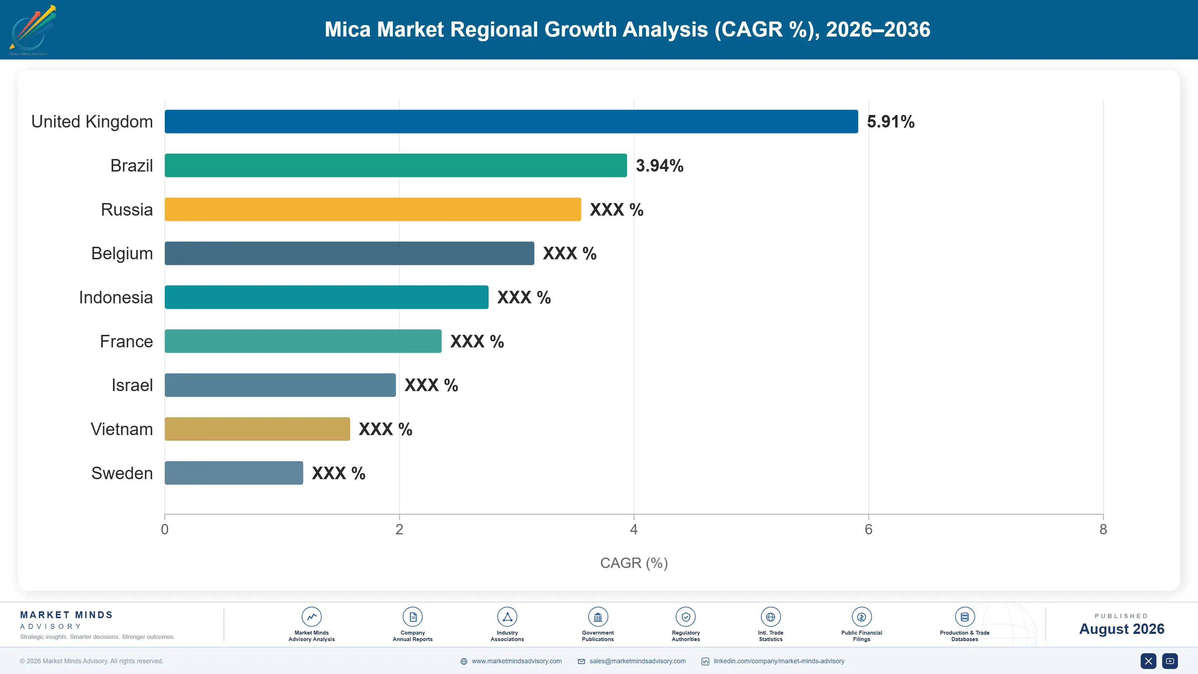Click the YouTube icon in footer
The width and height of the screenshot is (1198, 674).
pyautogui.click(x=1170, y=661)
